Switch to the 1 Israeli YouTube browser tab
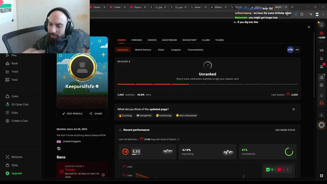This screenshot has width=327, height=184. coord(117,7)
